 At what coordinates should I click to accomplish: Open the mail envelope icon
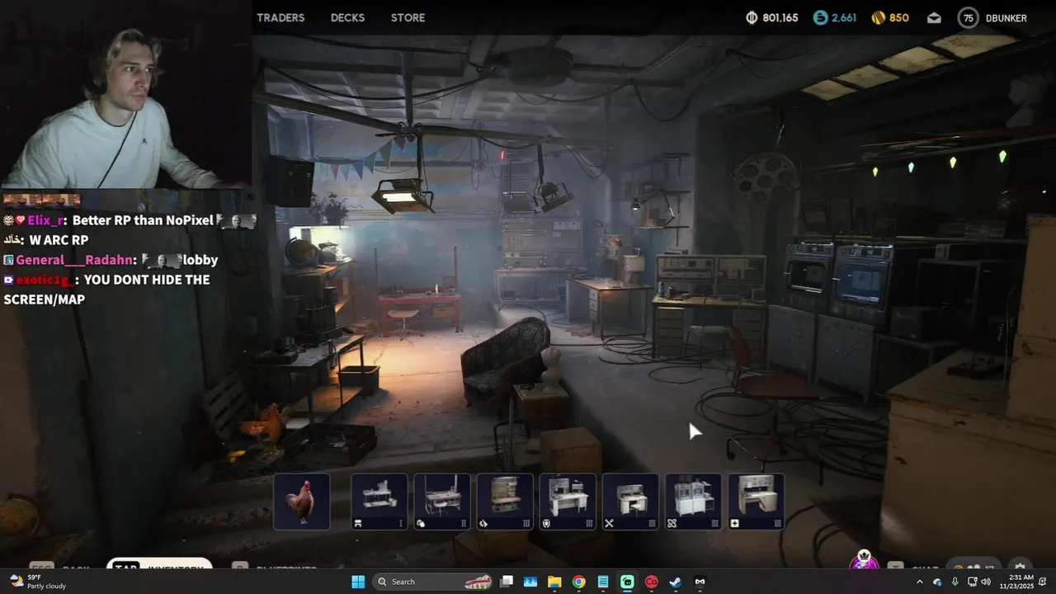934,17
